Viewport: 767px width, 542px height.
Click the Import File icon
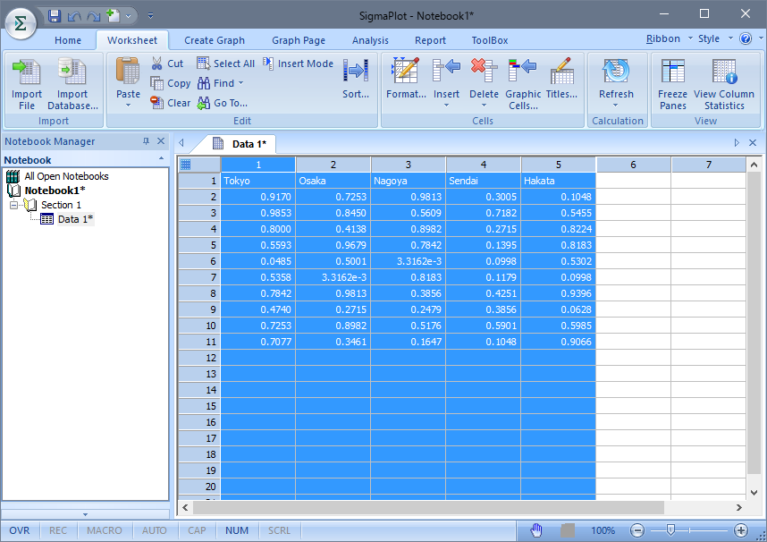click(x=27, y=72)
